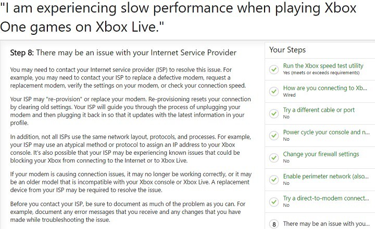Click the Wired answer under How are you connecting

click(290, 95)
